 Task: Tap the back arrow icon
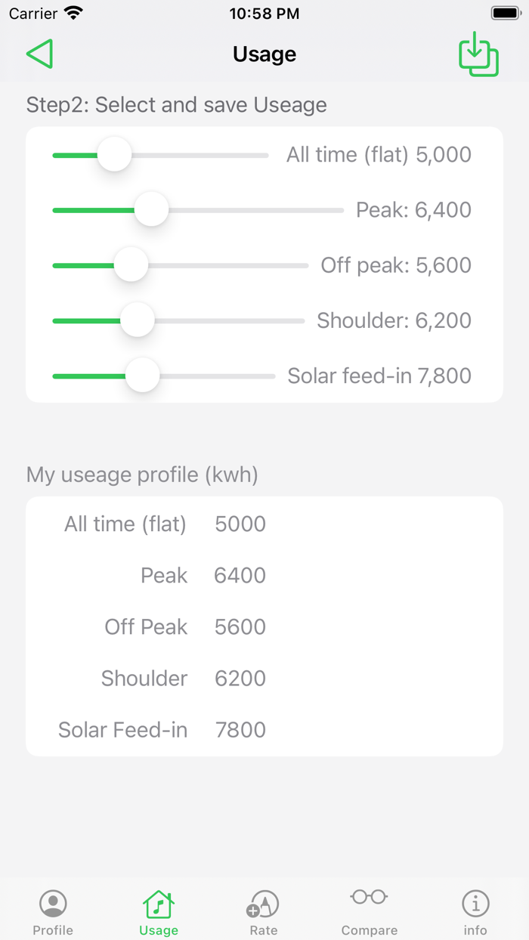[x=39, y=54]
